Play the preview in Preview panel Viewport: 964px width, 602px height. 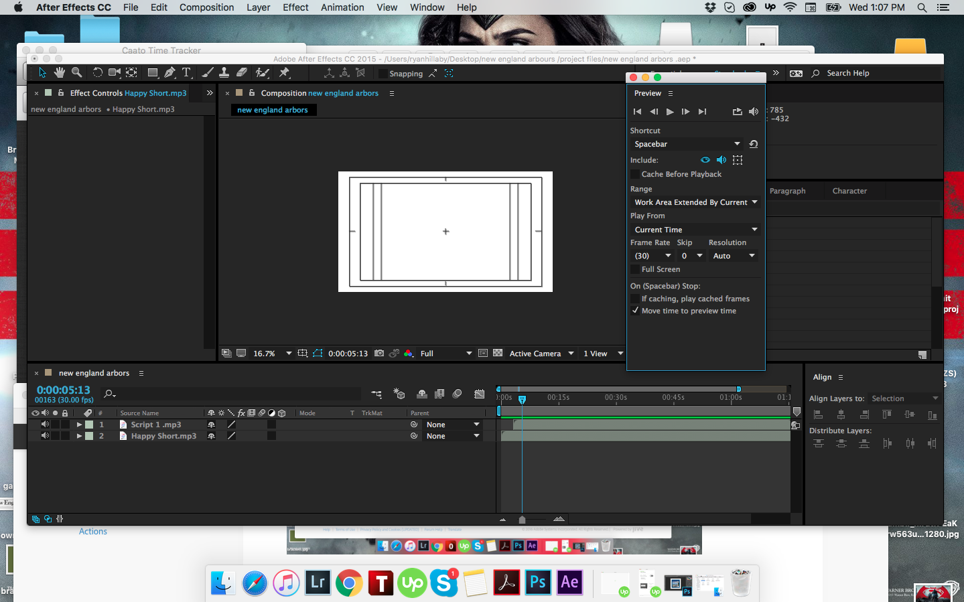point(670,112)
